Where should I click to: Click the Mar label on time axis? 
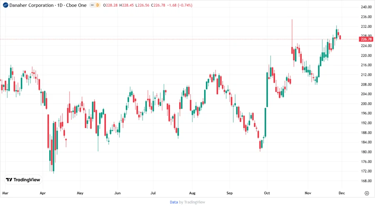point(5,193)
